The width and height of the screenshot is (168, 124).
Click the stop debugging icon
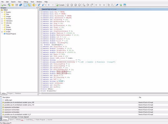tap(79, 5)
